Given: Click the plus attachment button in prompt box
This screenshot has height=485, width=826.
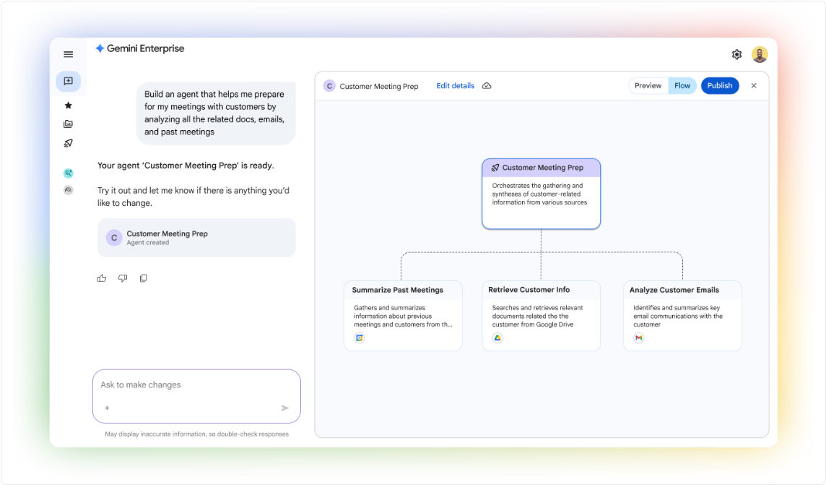Looking at the screenshot, I should [107, 408].
